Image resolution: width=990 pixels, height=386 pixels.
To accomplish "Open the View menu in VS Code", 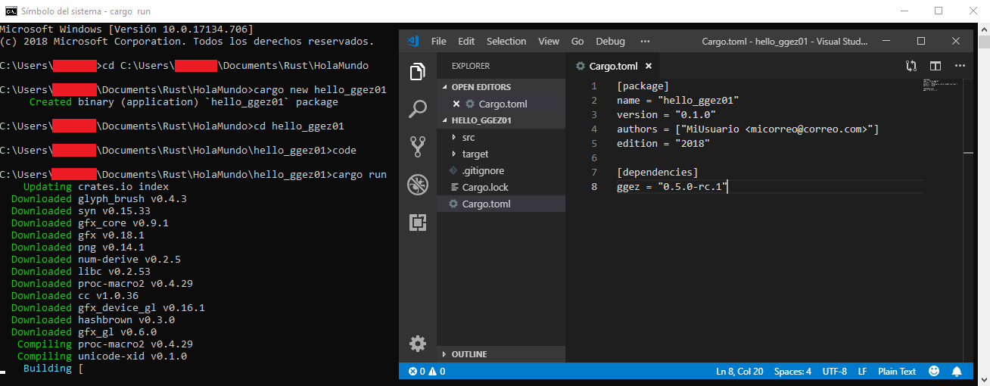I will pos(549,41).
